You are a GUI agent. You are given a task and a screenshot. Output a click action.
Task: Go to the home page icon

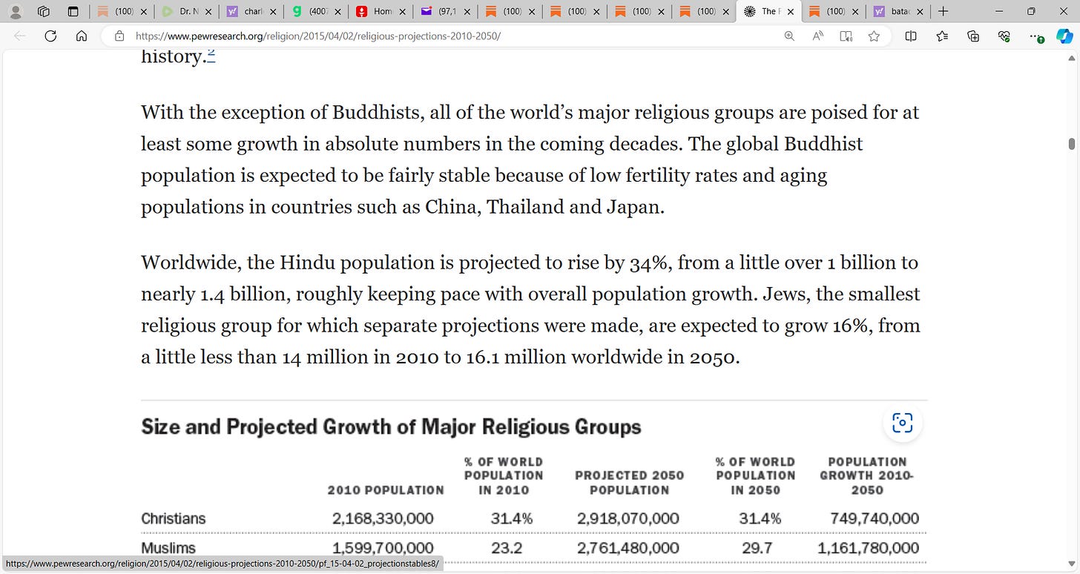coord(82,36)
